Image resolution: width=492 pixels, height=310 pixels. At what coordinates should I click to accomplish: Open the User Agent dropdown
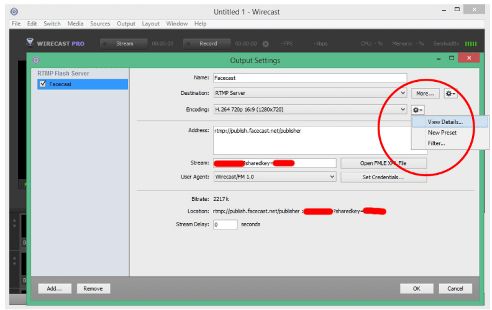click(x=275, y=177)
